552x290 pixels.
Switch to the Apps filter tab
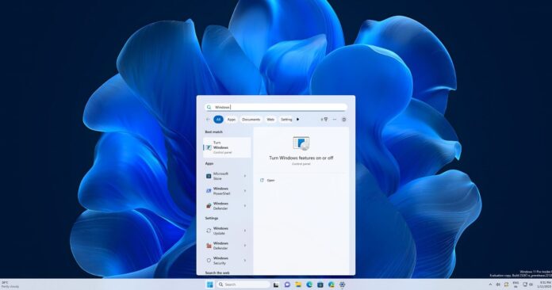[232, 120]
